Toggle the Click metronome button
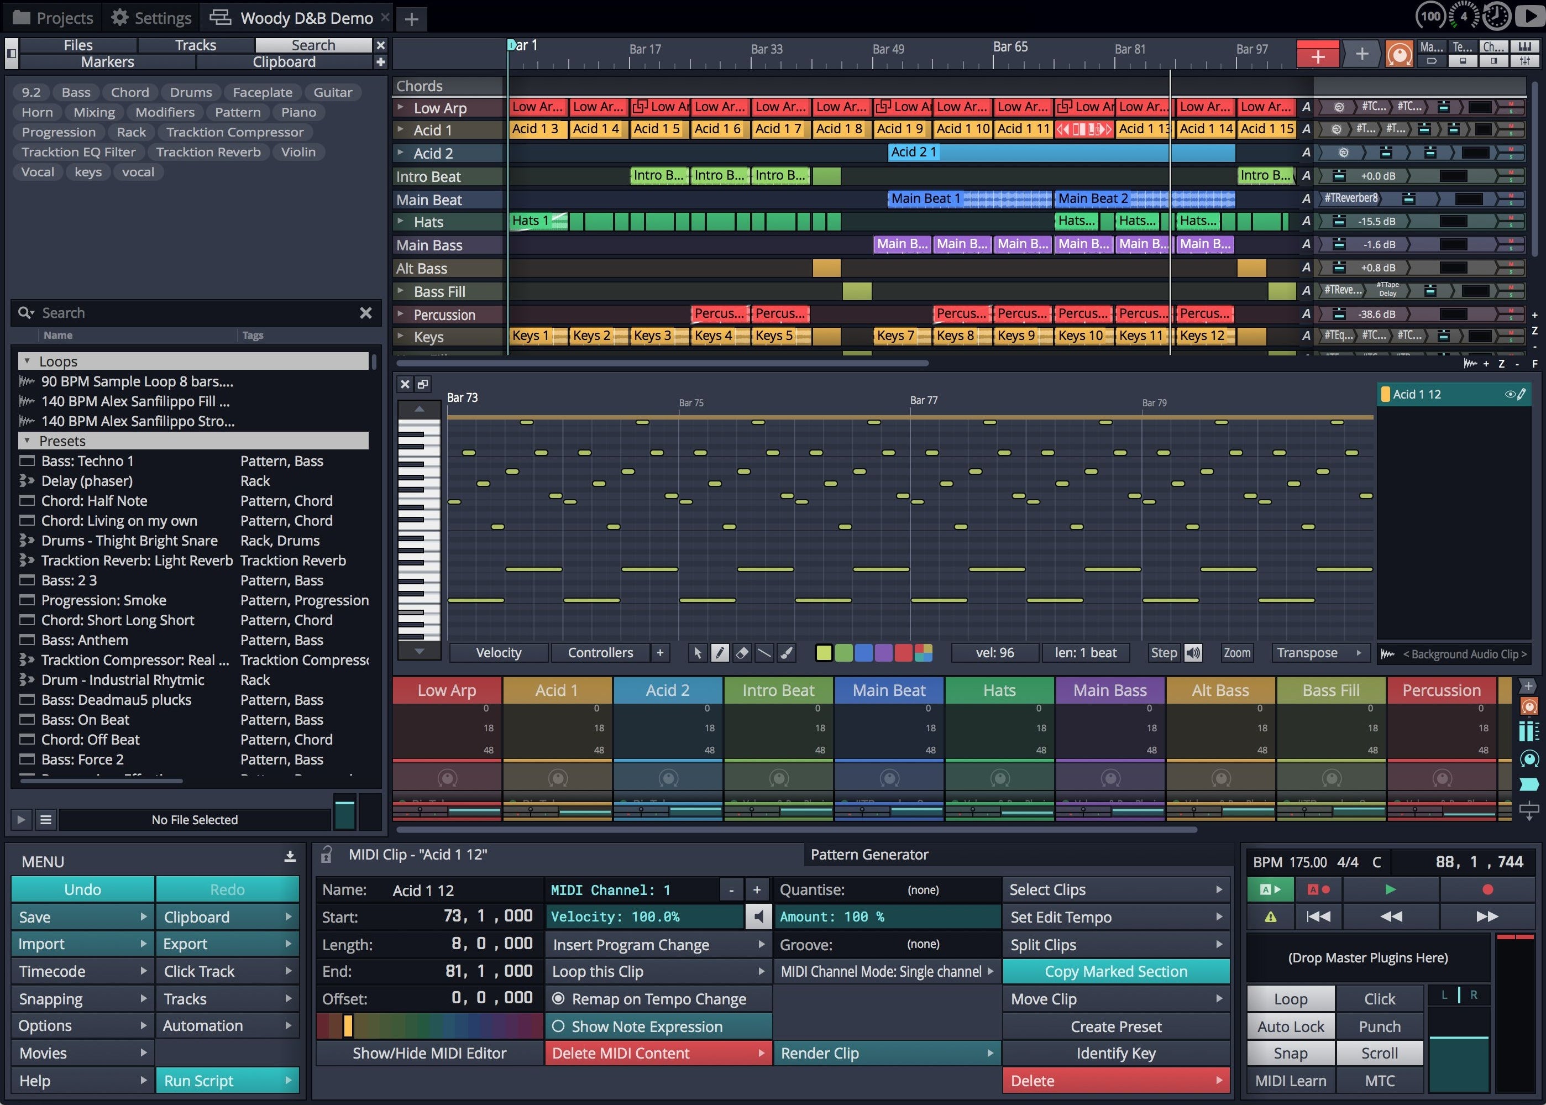The width and height of the screenshot is (1546, 1105). tap(1379, 999)
